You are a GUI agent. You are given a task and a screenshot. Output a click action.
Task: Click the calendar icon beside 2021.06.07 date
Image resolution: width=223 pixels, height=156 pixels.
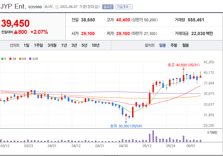click(57, 7)
